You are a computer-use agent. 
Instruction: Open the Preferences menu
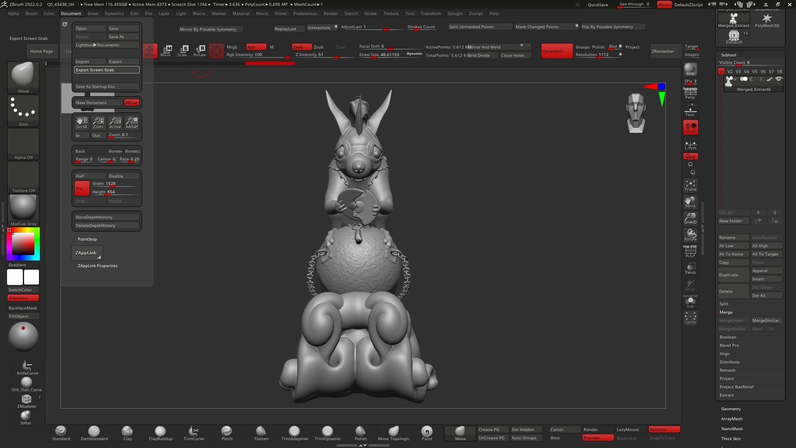305,13
